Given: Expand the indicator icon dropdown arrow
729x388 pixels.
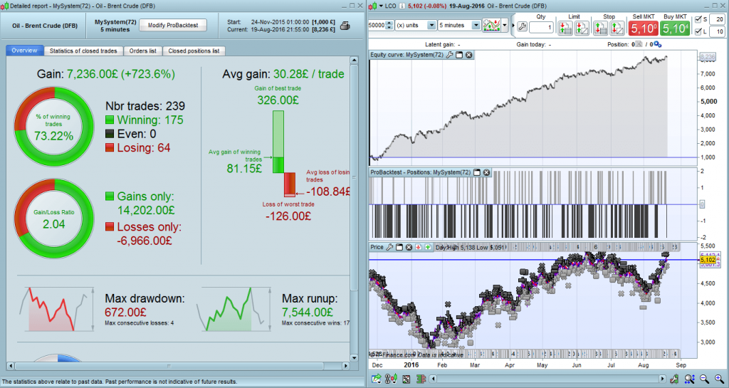Looking at the screenshot, I should pyautogui.click(x=505, y=26).
